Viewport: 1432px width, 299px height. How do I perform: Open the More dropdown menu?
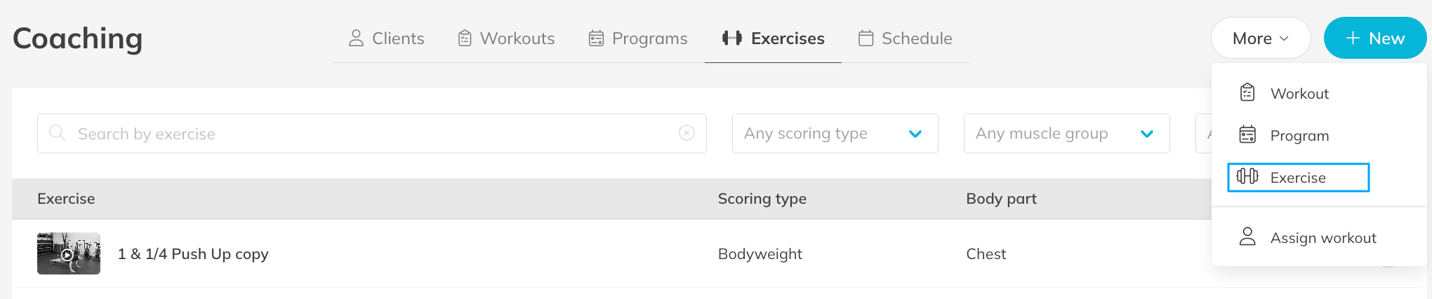tap(1260, 39)
